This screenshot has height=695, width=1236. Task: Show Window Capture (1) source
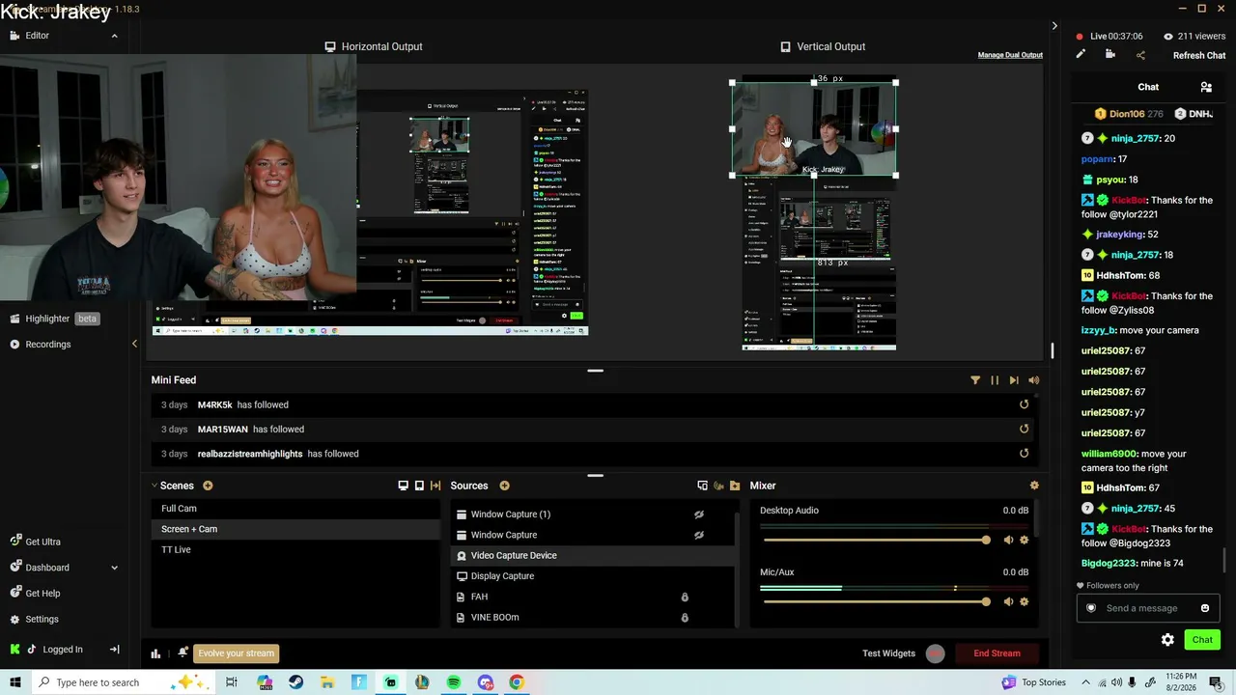click(699, 514)
